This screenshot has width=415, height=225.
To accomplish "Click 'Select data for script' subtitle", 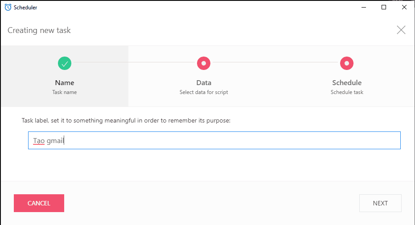I will pyautogui.click(x=204, y=92).
